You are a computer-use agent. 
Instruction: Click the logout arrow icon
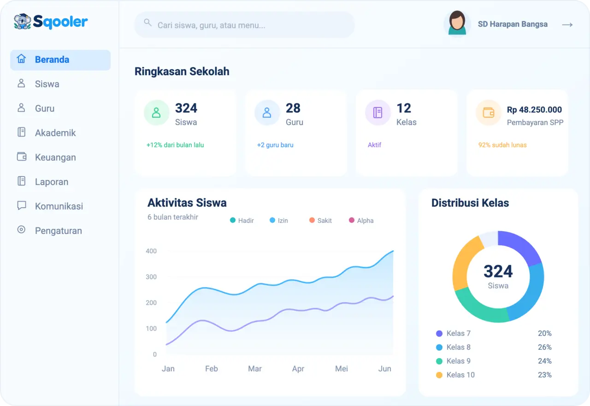(567, 24)
